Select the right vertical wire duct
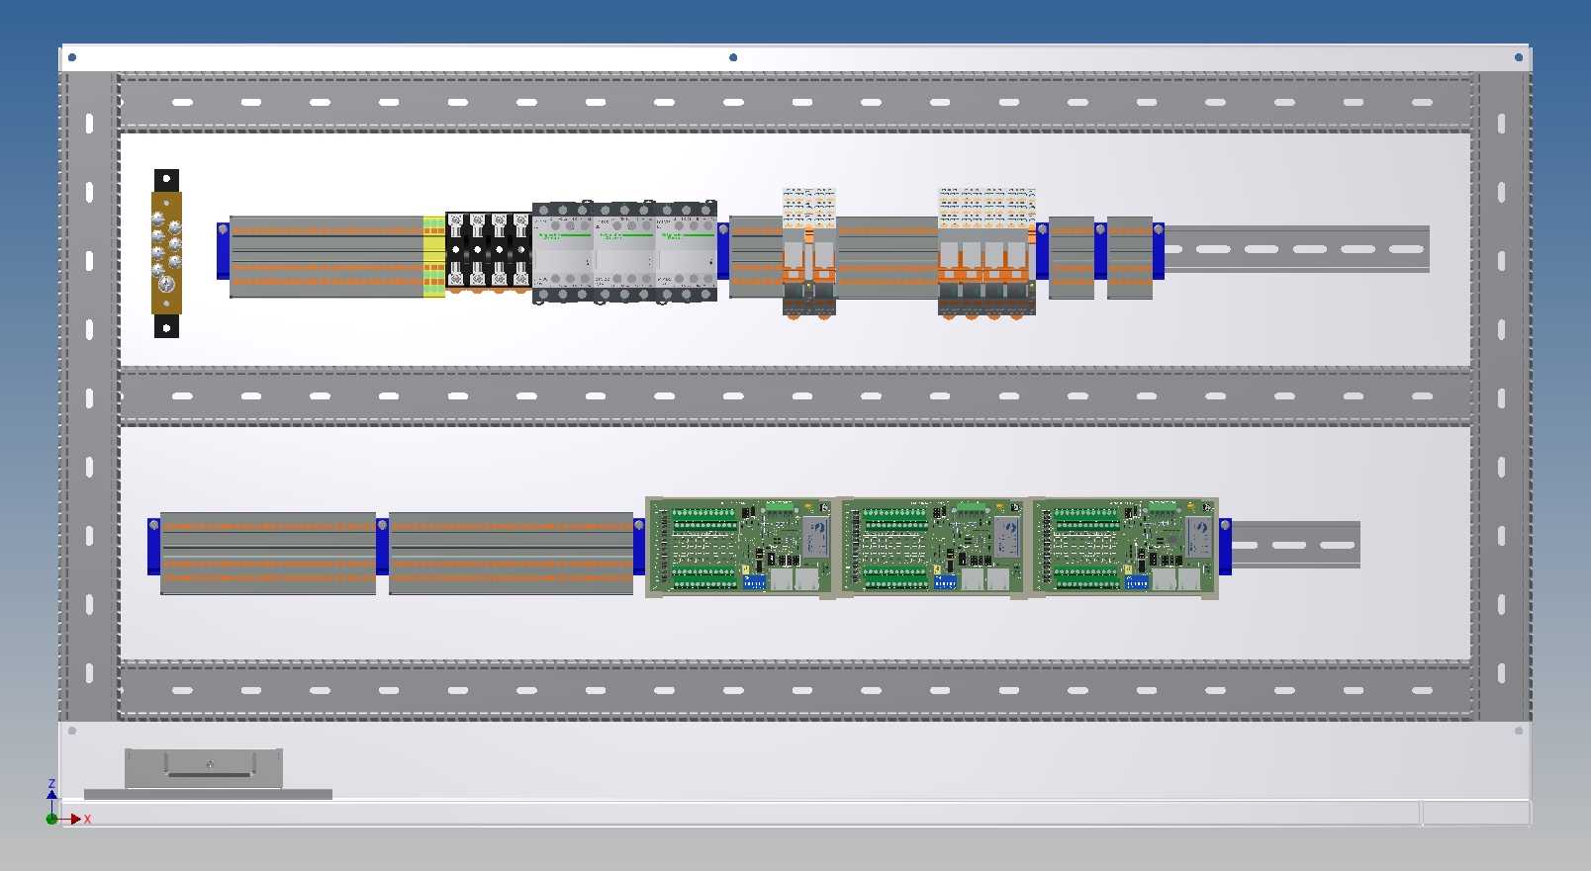The width and height of the screenshot is (1591, 871). click(x=1502, y=395)
